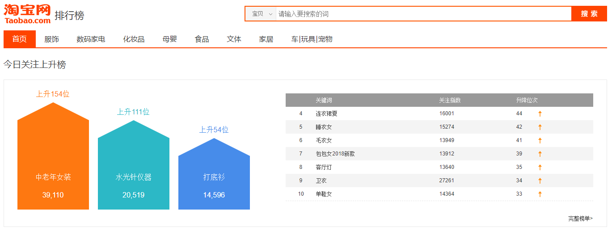Focus the 请输入要搜索的词 search field

coord(423,14)
